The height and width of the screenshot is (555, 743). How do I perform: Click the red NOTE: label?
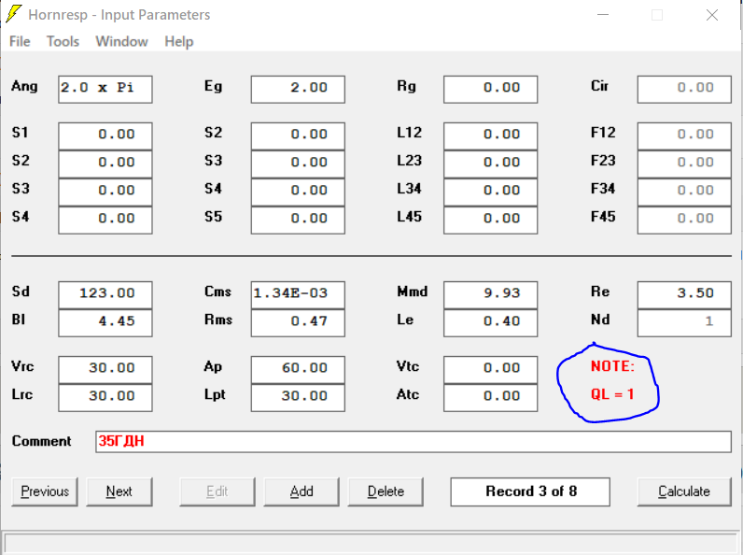pyautogui.click(x=612, y=366)
